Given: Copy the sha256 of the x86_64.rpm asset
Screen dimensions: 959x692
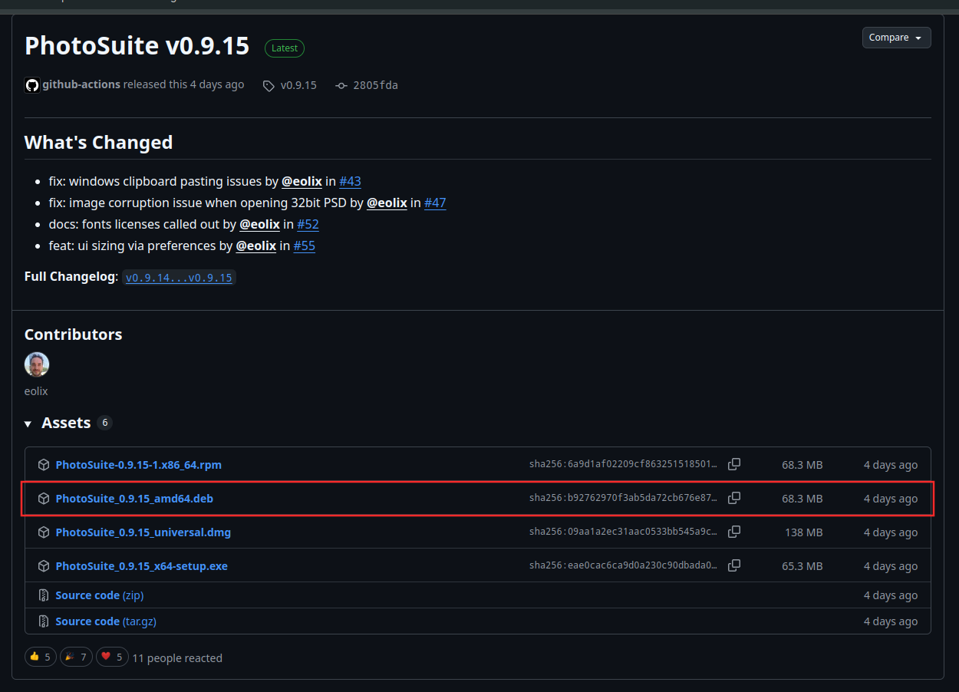Looking at the screenshot, I should click(734, 464).
